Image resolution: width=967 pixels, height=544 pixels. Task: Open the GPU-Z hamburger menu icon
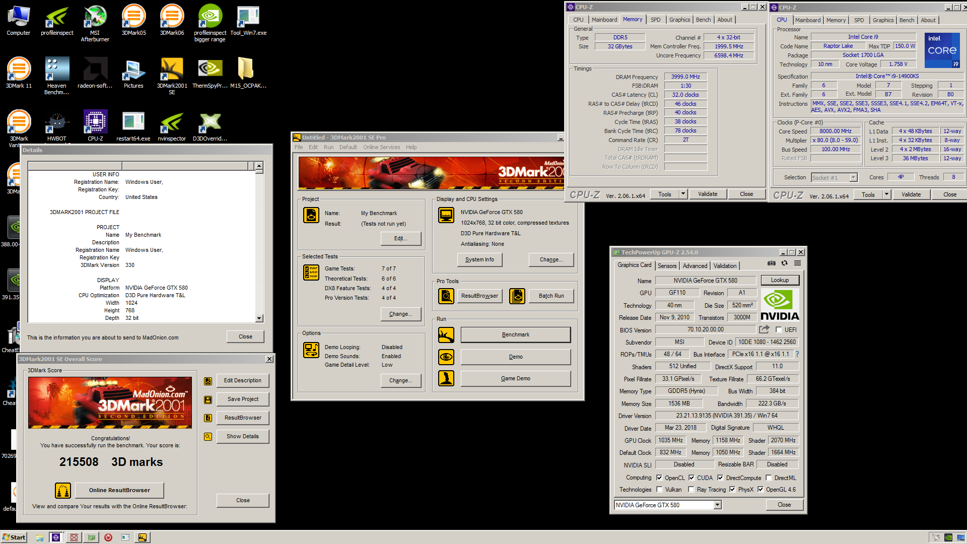coord(798,263)
